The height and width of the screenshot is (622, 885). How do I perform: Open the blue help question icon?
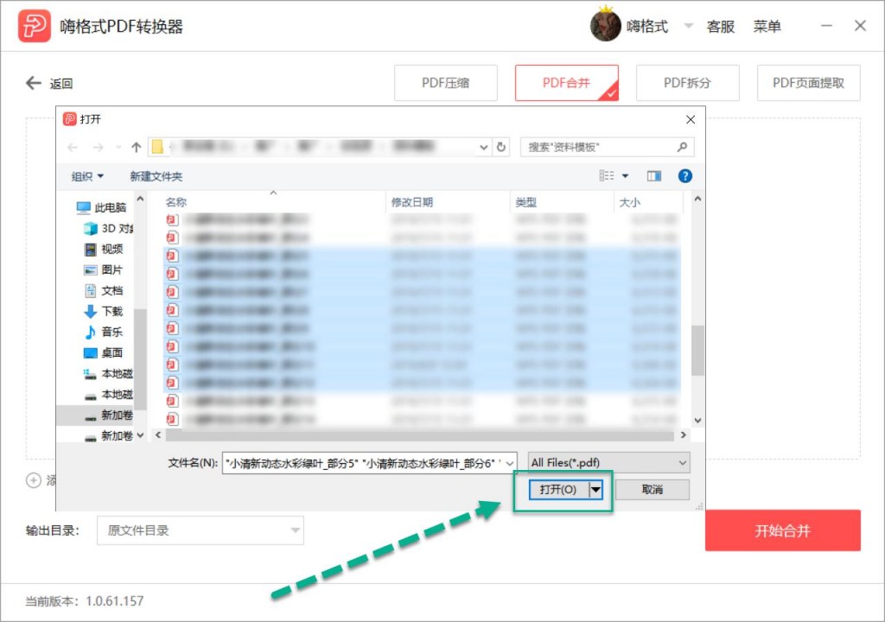[x=685, y=176]
